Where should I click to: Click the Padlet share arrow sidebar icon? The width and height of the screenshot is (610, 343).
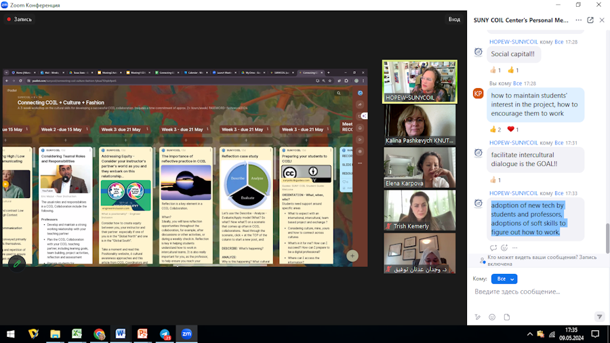coord(360,104)
